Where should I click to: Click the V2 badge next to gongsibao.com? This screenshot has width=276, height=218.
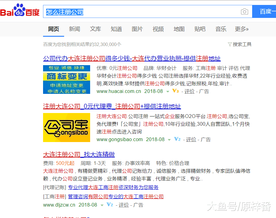(x=177, y=139)
